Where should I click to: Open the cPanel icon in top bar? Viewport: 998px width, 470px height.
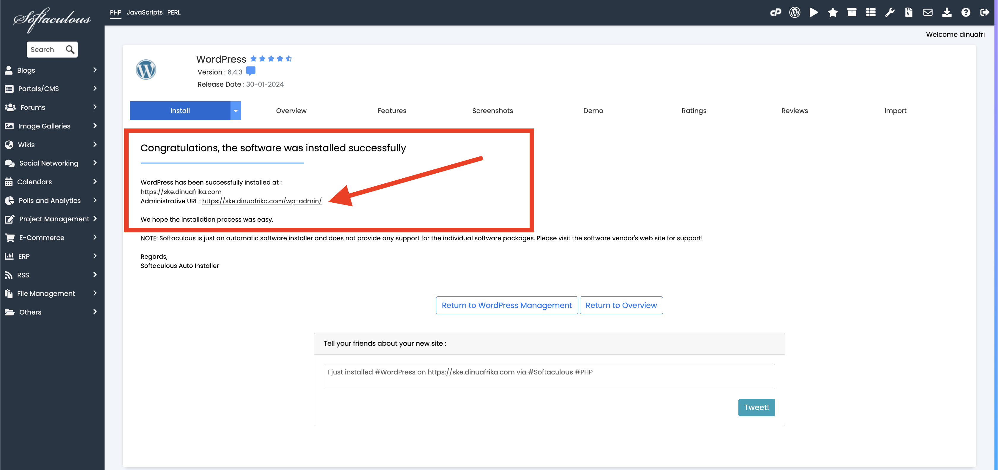(776, 12)
